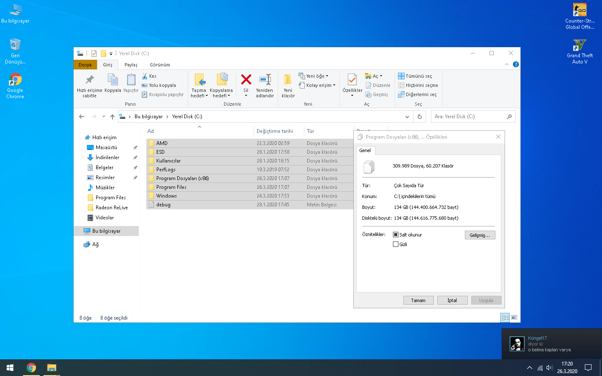Image resolution: width=602 pixels, height=376 pixels.
Task: Switch to the Görünüm ribbon tab
Action: (160, 65)
